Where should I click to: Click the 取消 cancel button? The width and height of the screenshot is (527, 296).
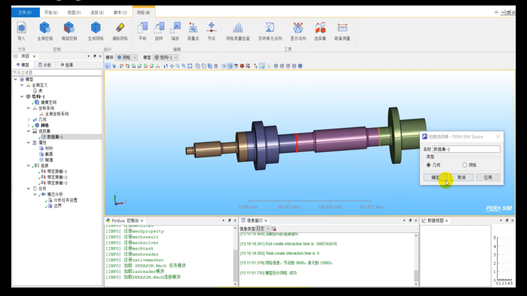click(462, 178)
